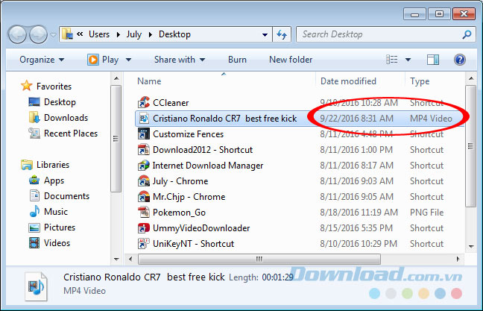Select the Users segment in the address path
The image size is (483, 311).
pos(99,34)
